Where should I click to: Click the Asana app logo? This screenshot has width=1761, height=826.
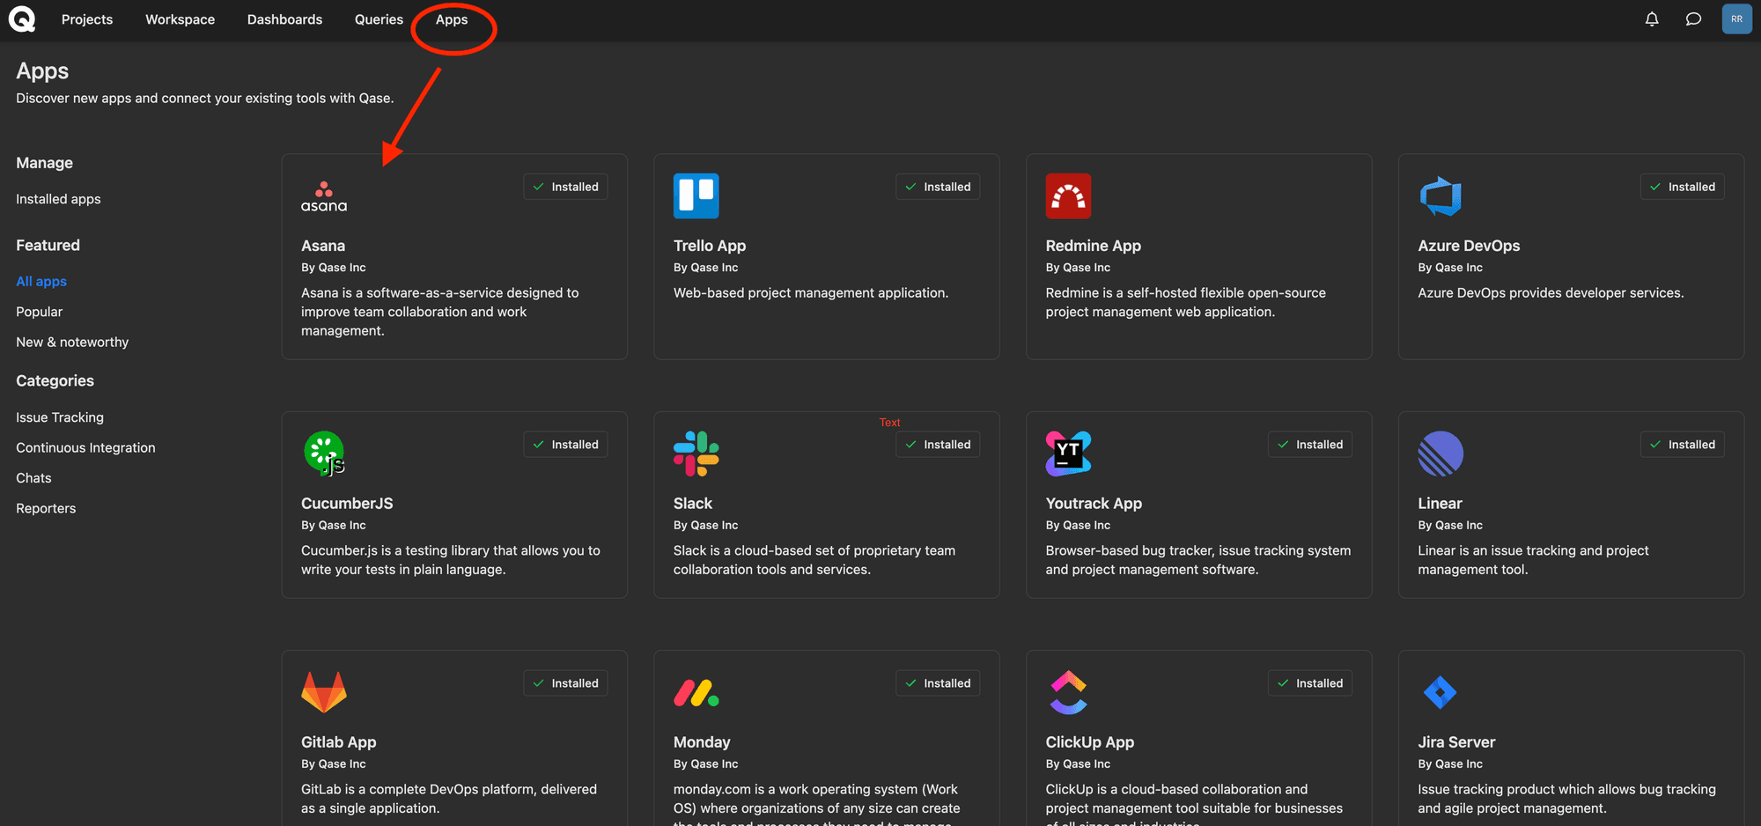click(x=324, y=196)
